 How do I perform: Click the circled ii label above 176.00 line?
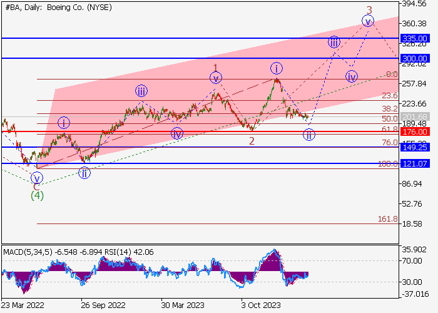[x=309, y=135]
